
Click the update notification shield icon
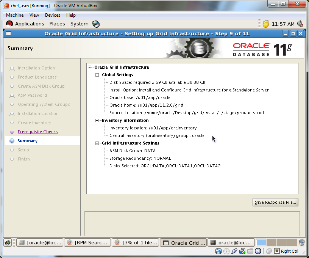[x=266, y=24]
